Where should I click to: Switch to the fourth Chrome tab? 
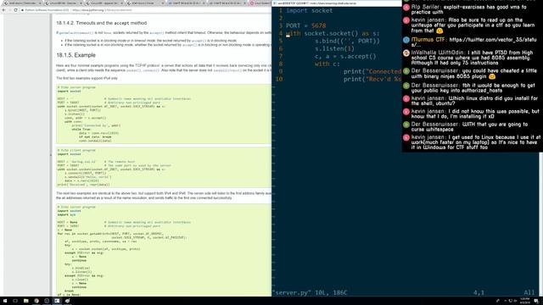click(144, 3)
